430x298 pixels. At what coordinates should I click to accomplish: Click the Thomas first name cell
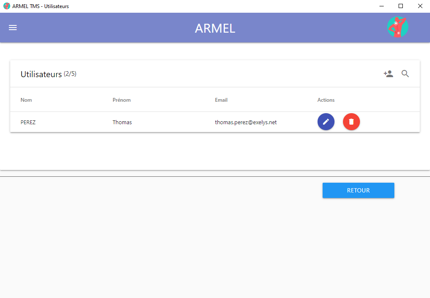click(122, 123)
